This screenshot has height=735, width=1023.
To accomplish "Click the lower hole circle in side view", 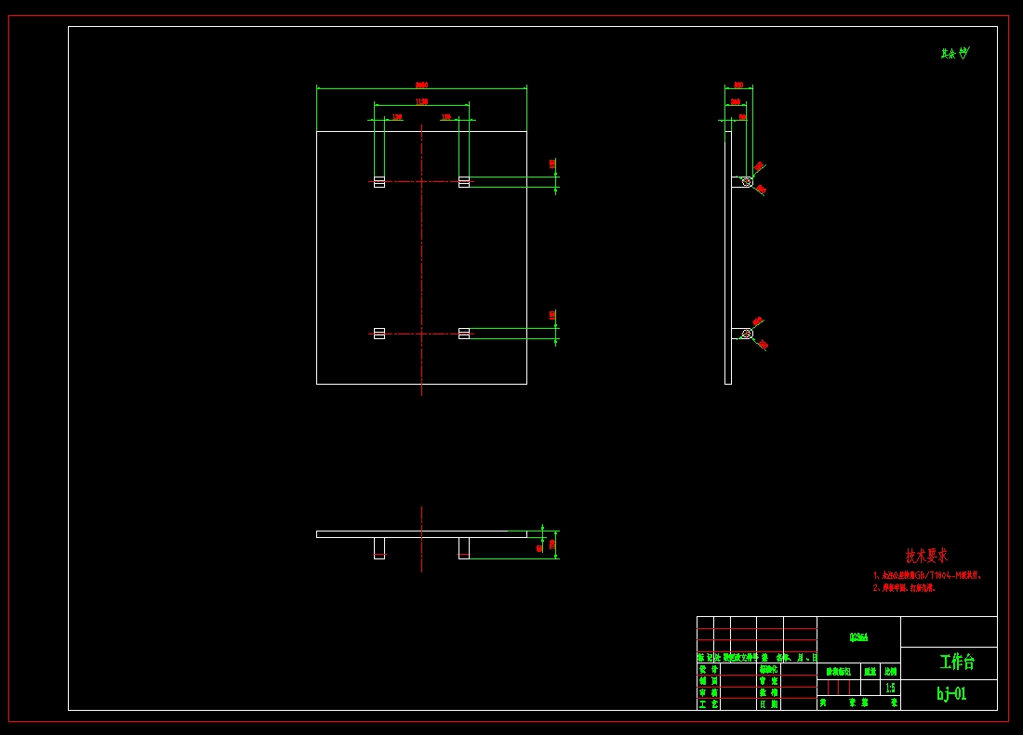I will [x=747, y=334].
